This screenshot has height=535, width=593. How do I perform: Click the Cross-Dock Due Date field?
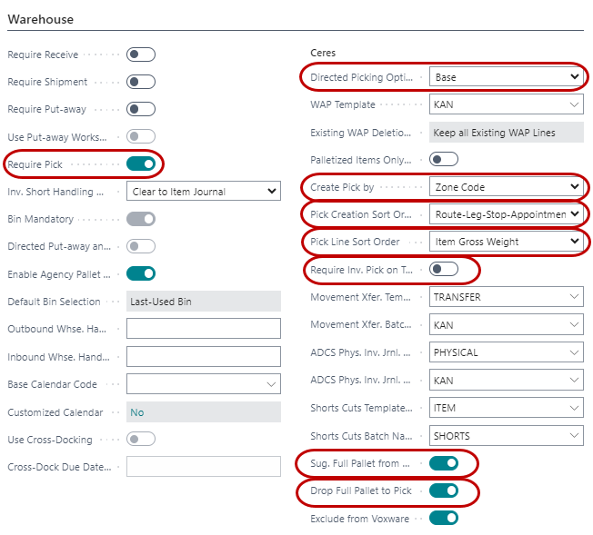203,467
